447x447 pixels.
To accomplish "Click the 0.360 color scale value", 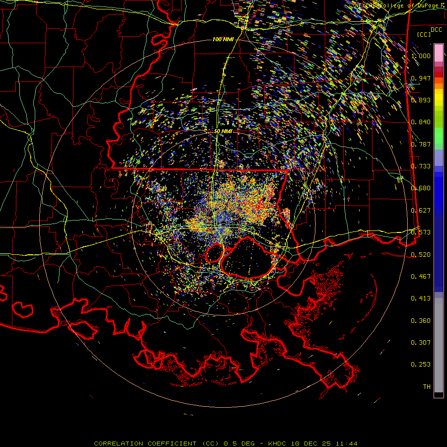I will [421, 321].
